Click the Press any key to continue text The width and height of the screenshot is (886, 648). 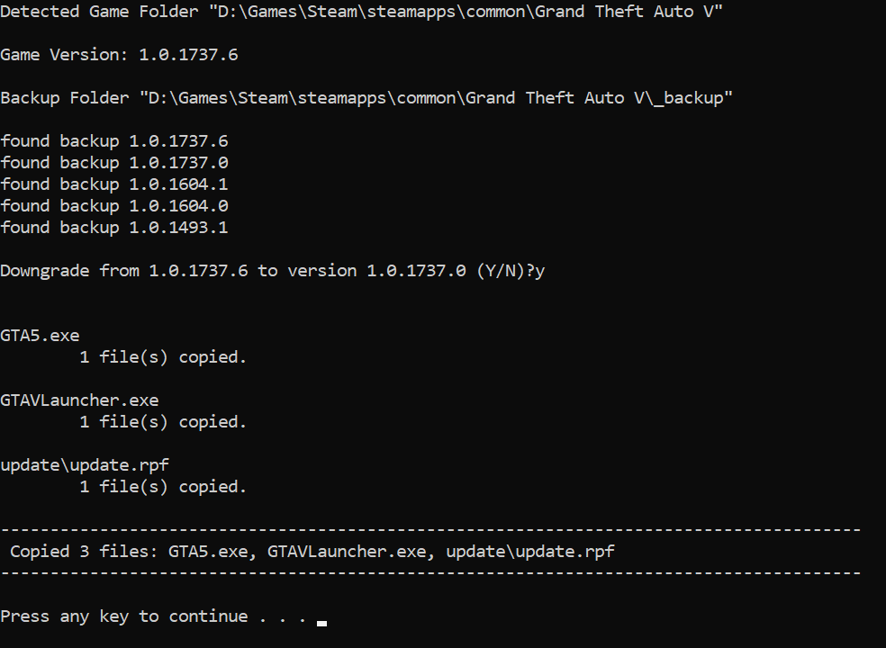coord(153,616)
